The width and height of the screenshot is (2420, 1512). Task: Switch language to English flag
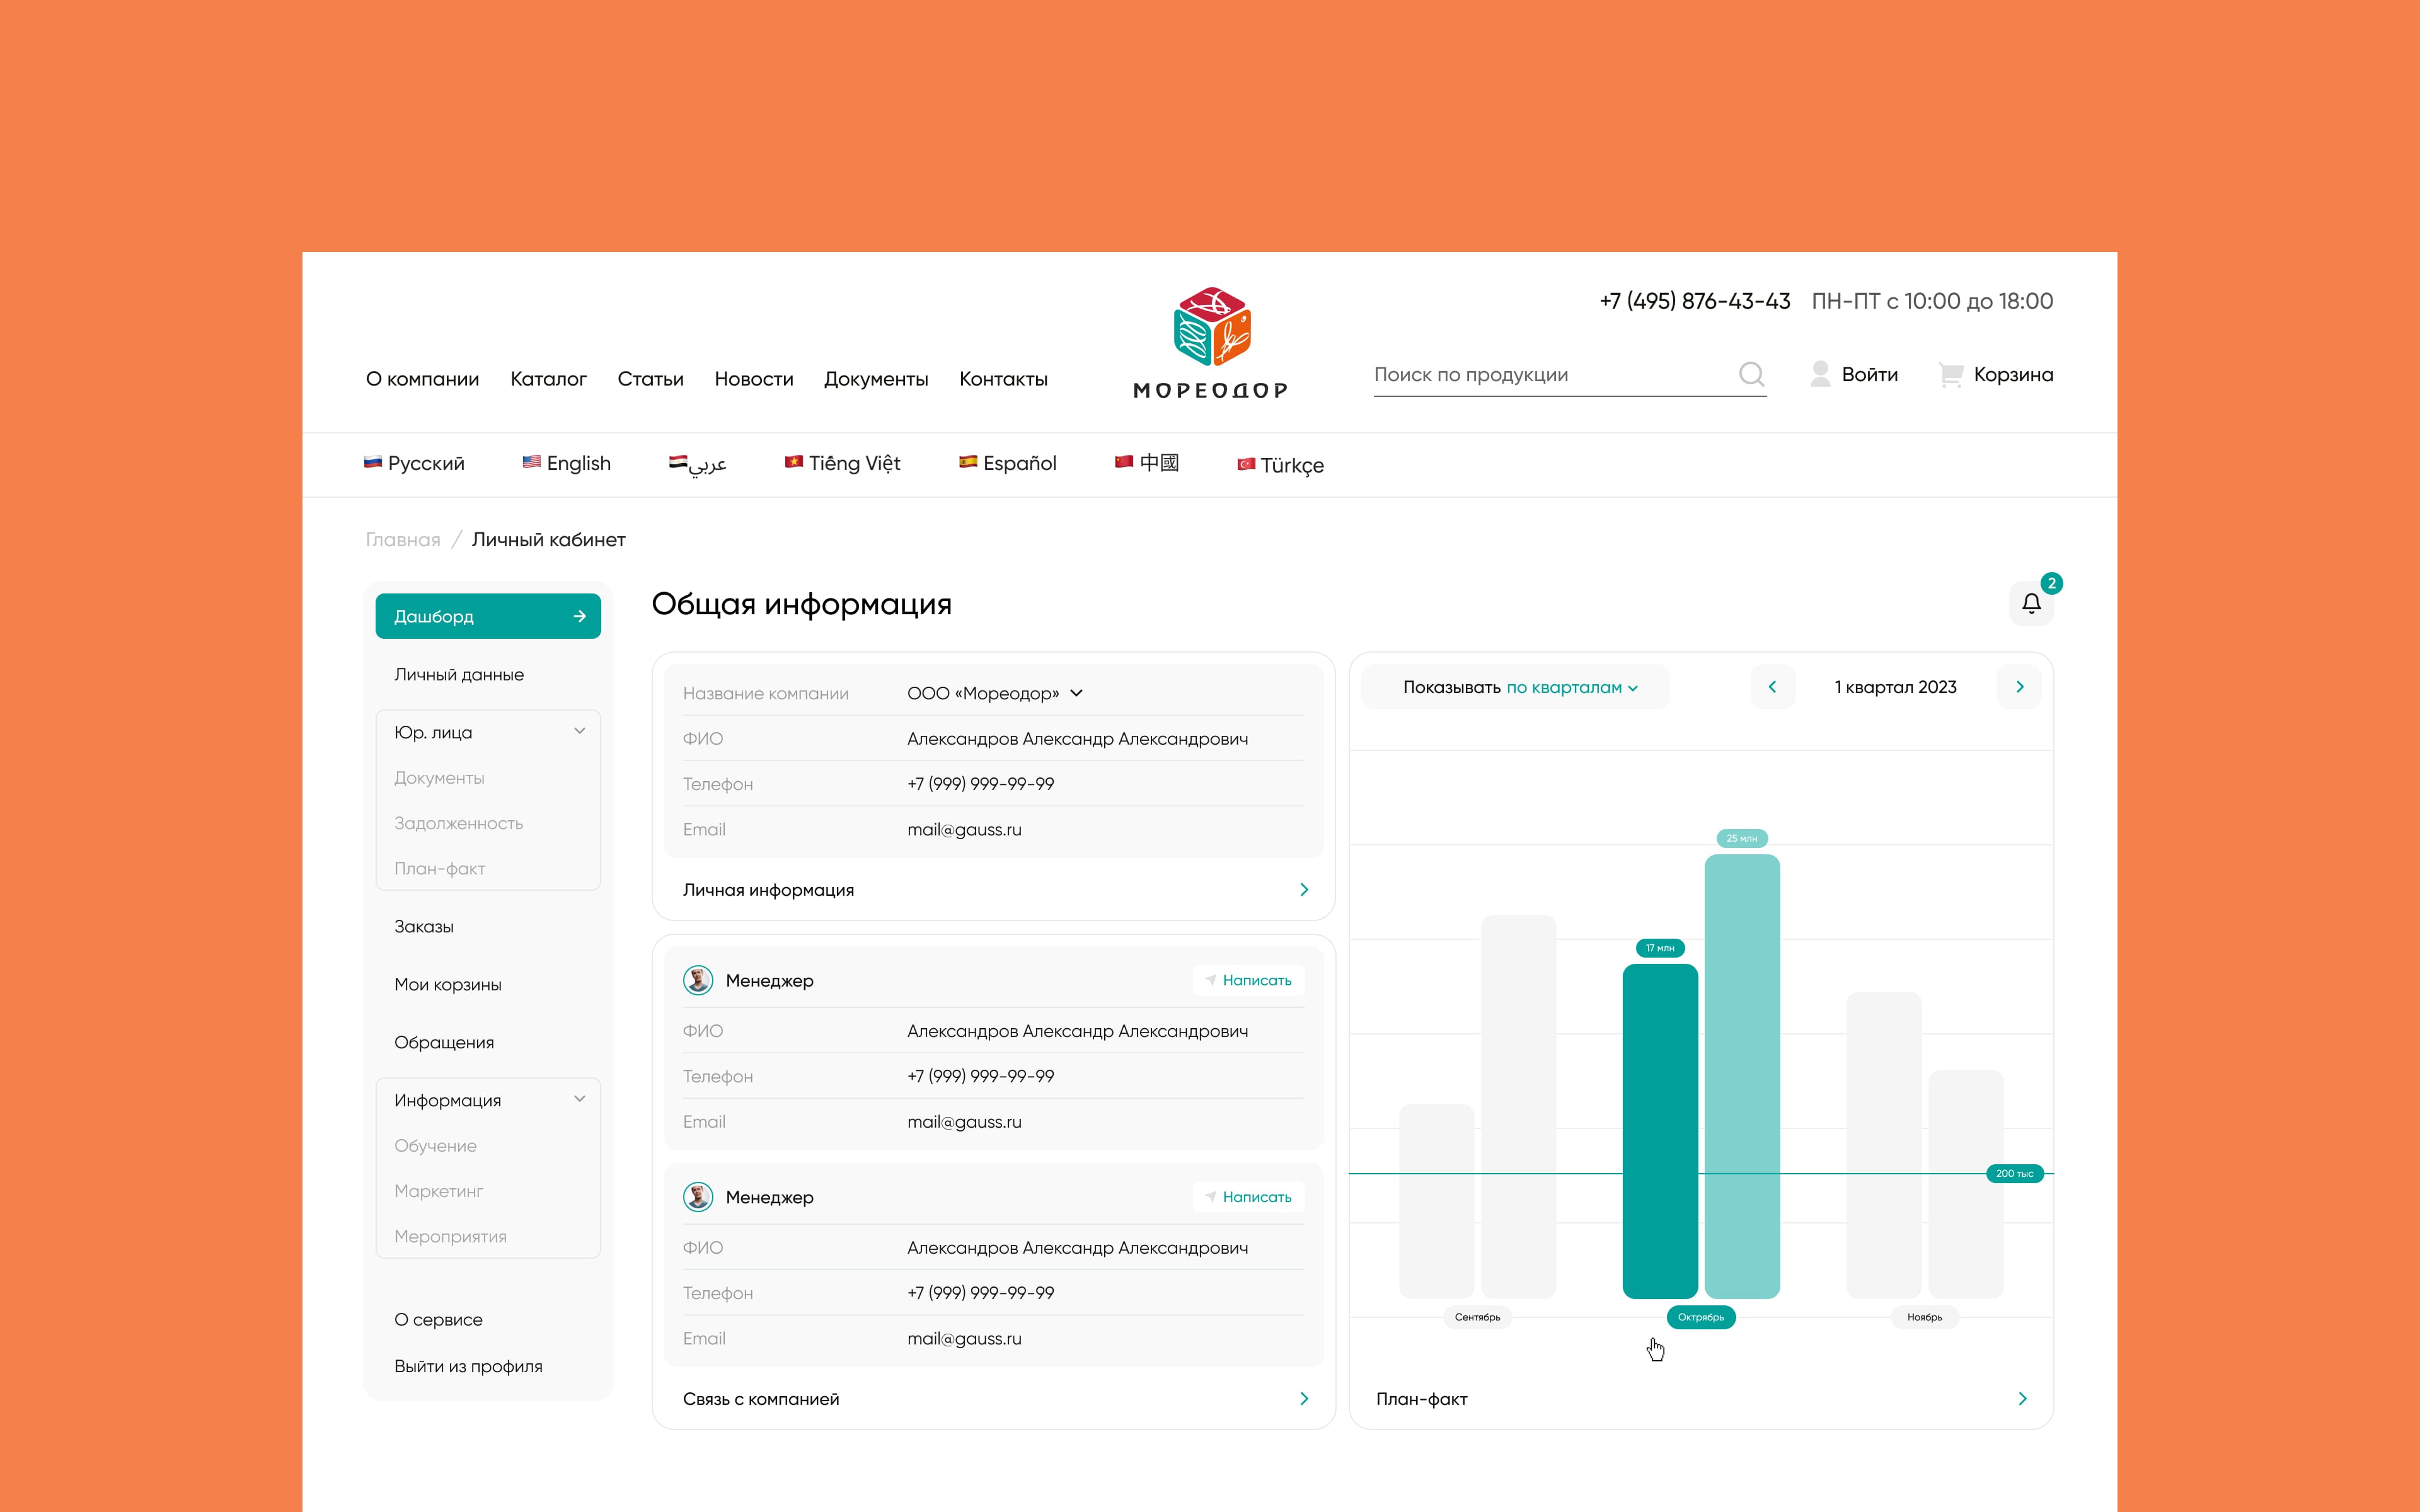pos(531,462)
